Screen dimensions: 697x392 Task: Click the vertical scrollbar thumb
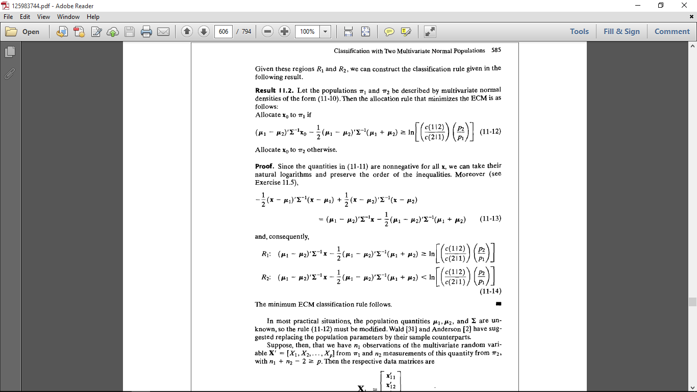[x=692, y=302]
